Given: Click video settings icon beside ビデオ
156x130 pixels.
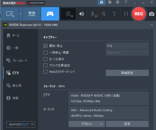Looking at the screenshot, I should click(x=8, y=73).
